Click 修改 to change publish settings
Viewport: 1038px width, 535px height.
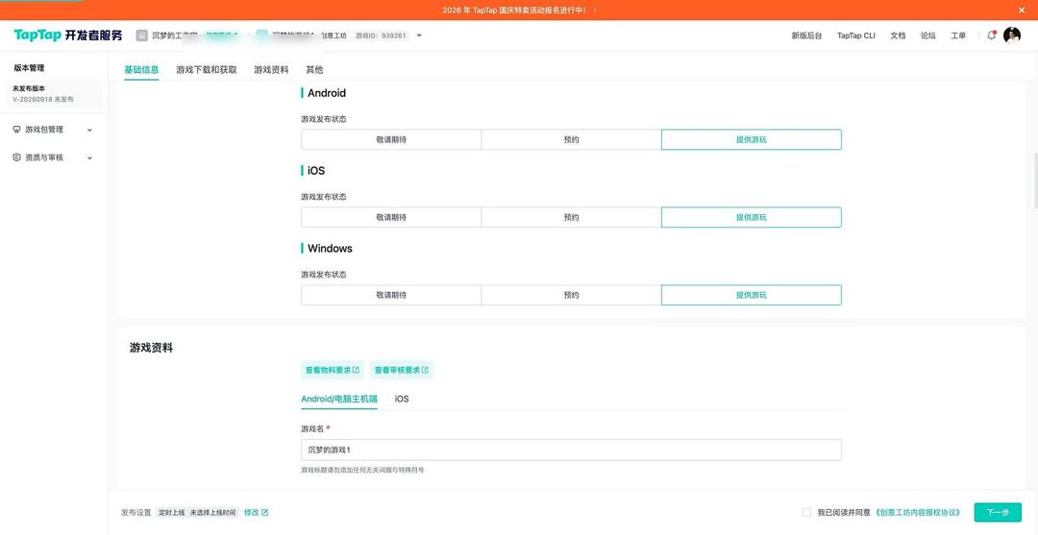(252, 513)
